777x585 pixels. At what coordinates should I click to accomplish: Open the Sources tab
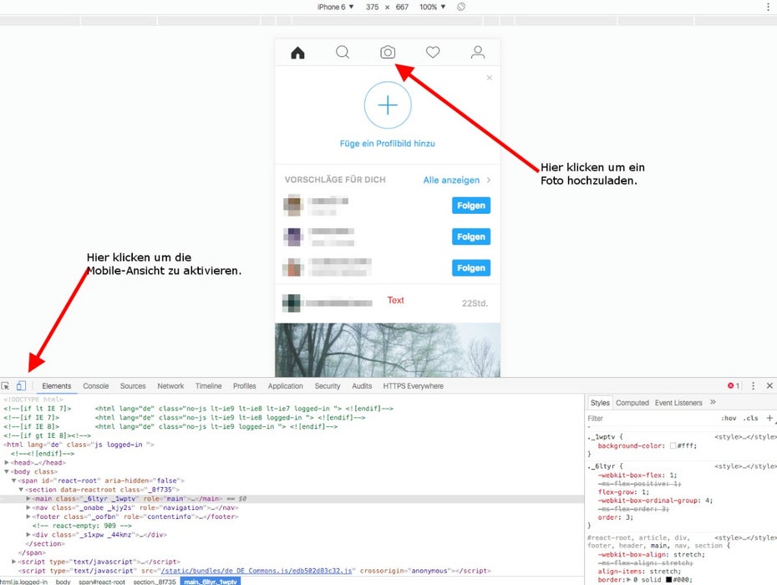point(133,386)
